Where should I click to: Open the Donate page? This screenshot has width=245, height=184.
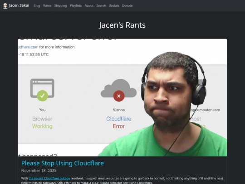pyautogui.click(x=127, y=5)
